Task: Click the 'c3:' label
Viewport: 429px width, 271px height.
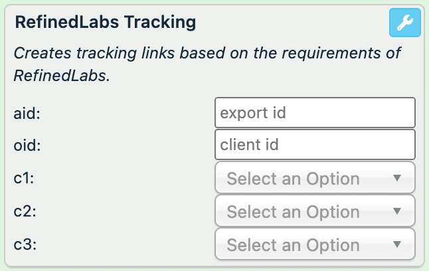Action: point(25,244)
